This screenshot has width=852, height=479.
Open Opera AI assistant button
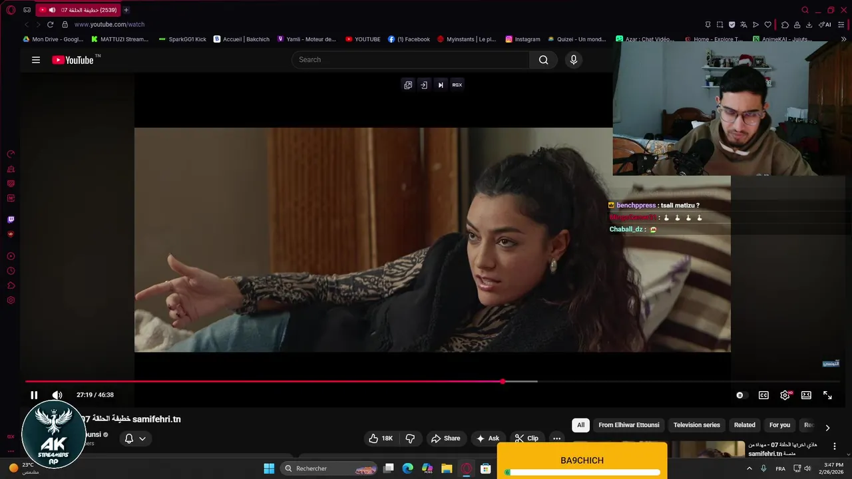(x=825, y=25)
